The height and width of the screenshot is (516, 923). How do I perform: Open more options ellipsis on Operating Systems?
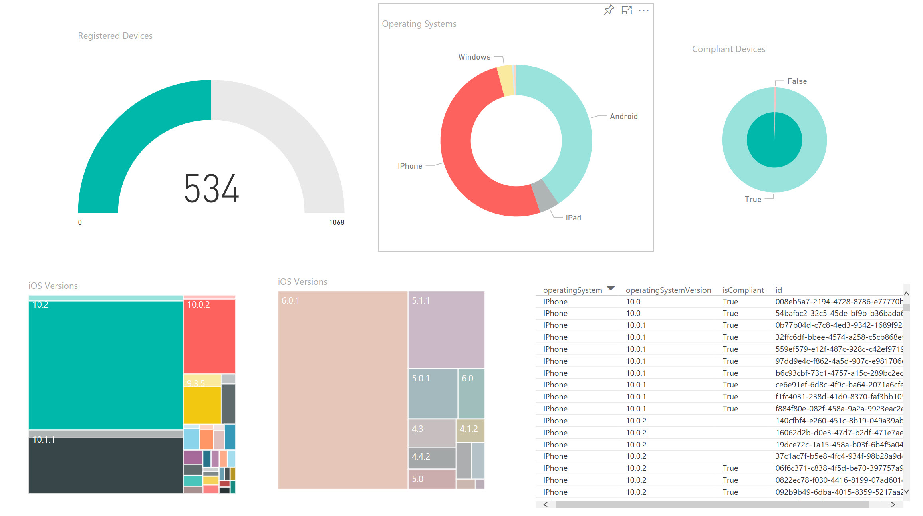pyautogui.click(x=643, y=10)
